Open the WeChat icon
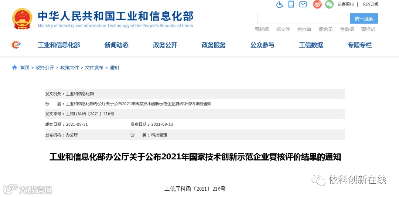 (x=329, y=4)
